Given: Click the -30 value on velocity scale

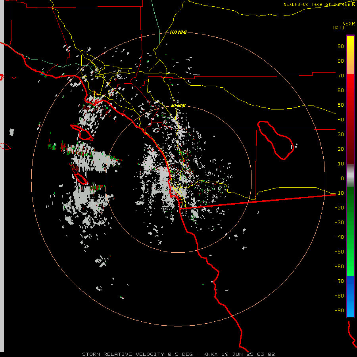Looking at the screenshot, I should click(x=339, y=223).
